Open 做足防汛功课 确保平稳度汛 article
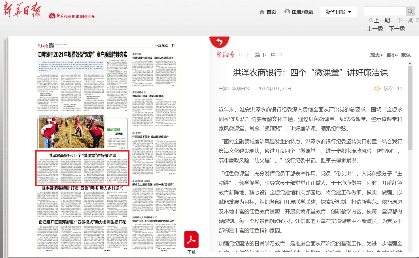Viewport: 419px width, 258px height. (x=148, y=96)
